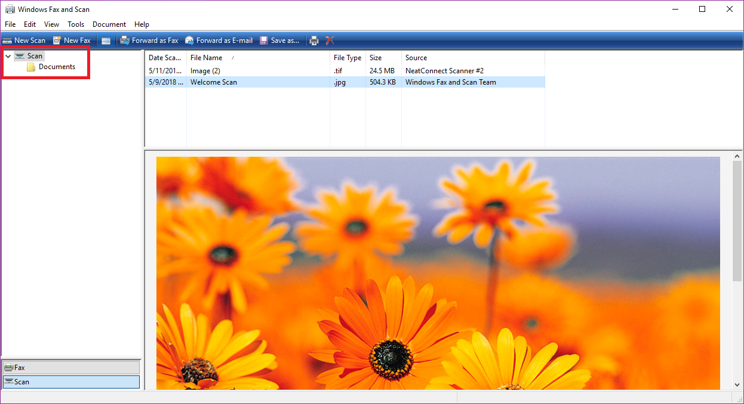Image resolution: width=744 pixels, height=404 pixels.
Task: Toggle the preview pane toolbar icon
Action: click(106, 41)
